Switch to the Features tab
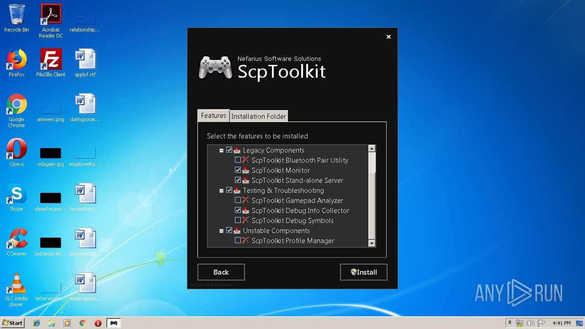Viewport: 585px width, 329px height. [x=213, y=116]
